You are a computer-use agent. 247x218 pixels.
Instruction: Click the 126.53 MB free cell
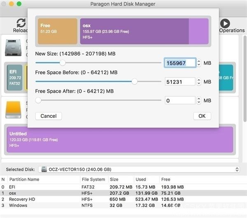(x=172, y=199)
